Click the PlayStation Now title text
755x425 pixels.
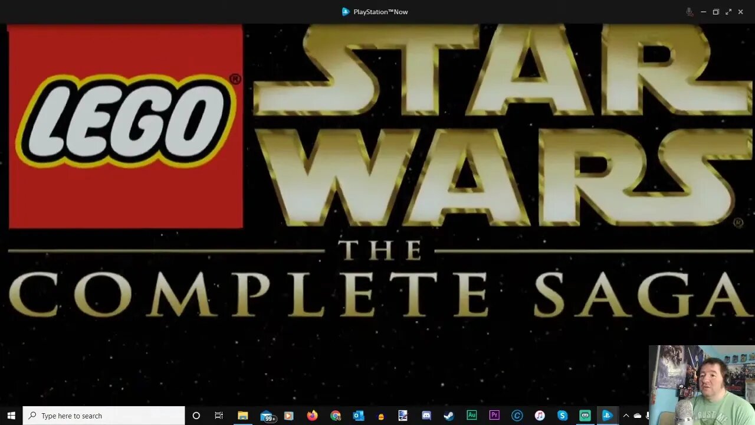click(x=380, y=12)
